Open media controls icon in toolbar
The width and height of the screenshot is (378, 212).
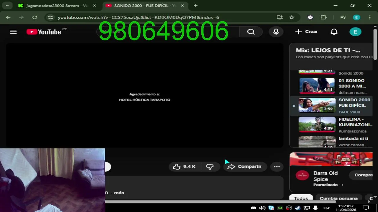(x=343, y=17)
